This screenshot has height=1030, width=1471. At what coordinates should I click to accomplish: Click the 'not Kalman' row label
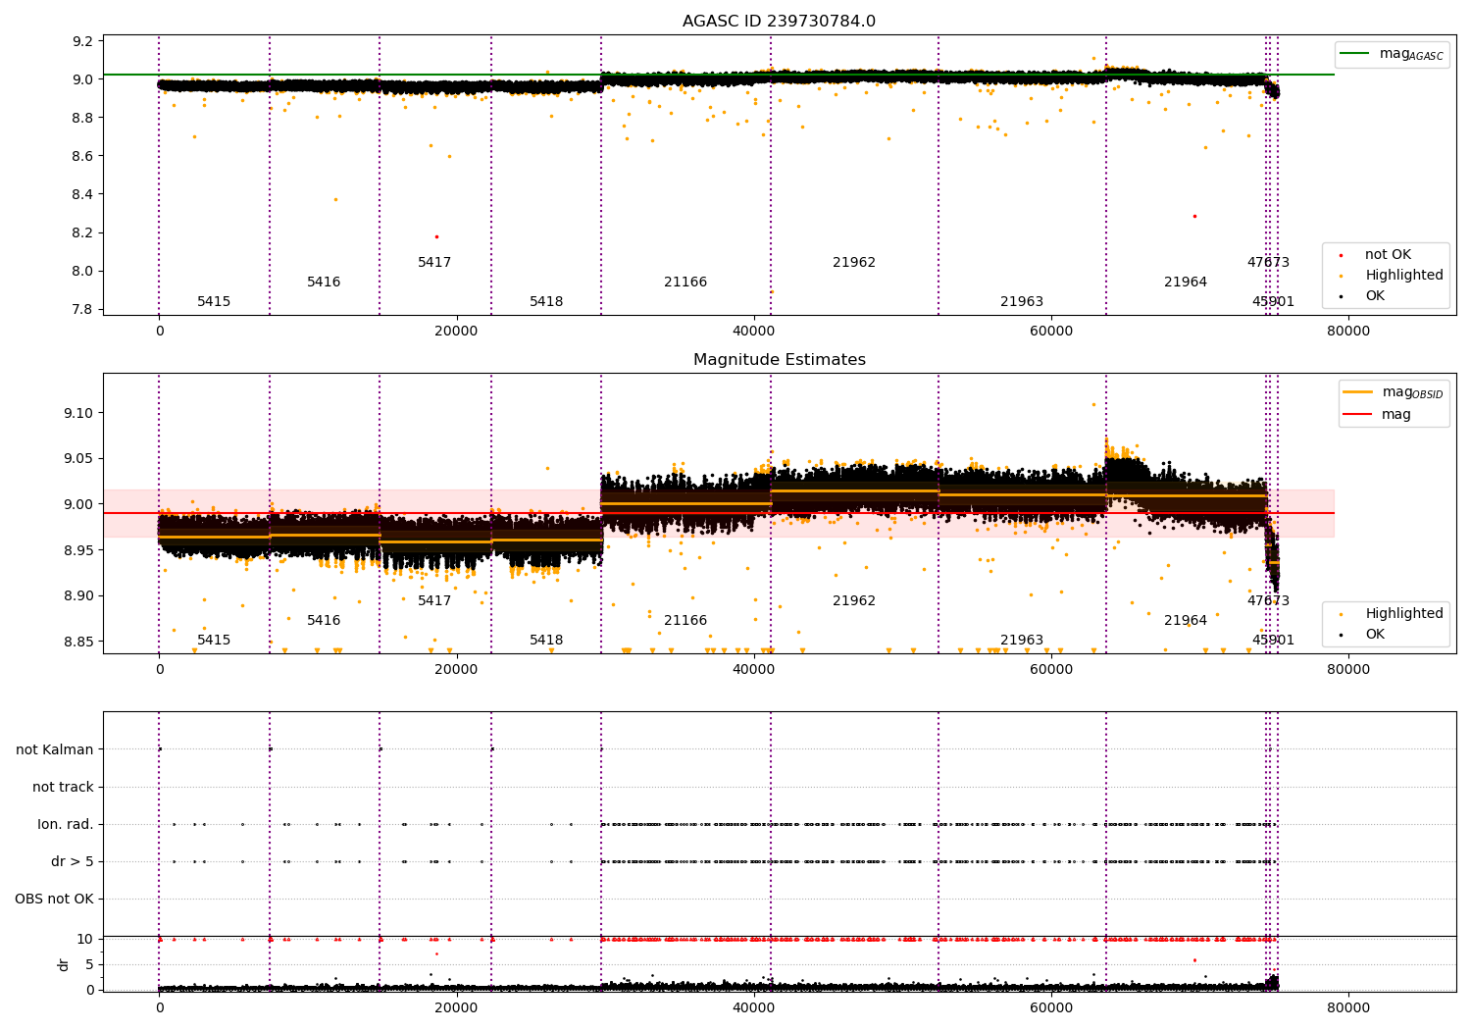(55, 749)
